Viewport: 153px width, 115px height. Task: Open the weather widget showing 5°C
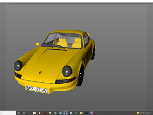click(143, 113)
